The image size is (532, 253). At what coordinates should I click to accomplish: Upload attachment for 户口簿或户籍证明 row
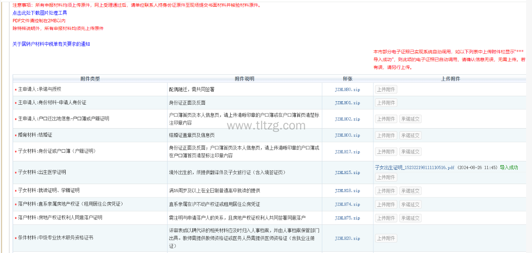(386, 119)
